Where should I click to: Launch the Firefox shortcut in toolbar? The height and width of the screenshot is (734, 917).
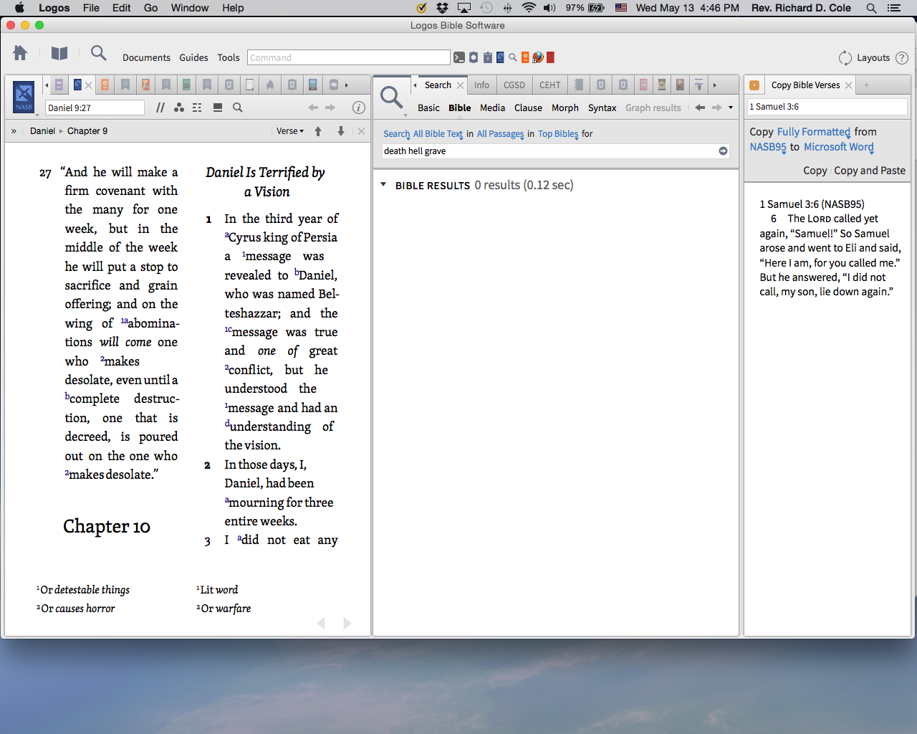[x=539, y=57]
